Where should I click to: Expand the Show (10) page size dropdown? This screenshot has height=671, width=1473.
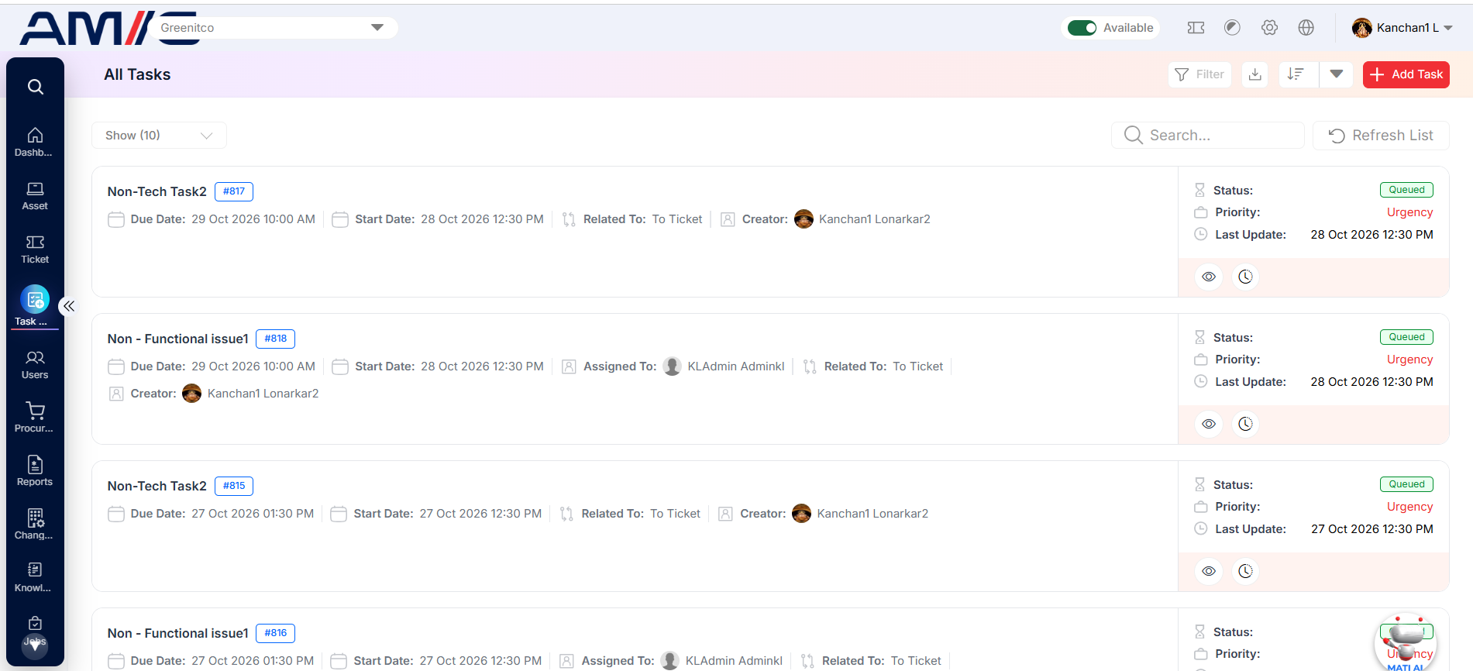159,136
